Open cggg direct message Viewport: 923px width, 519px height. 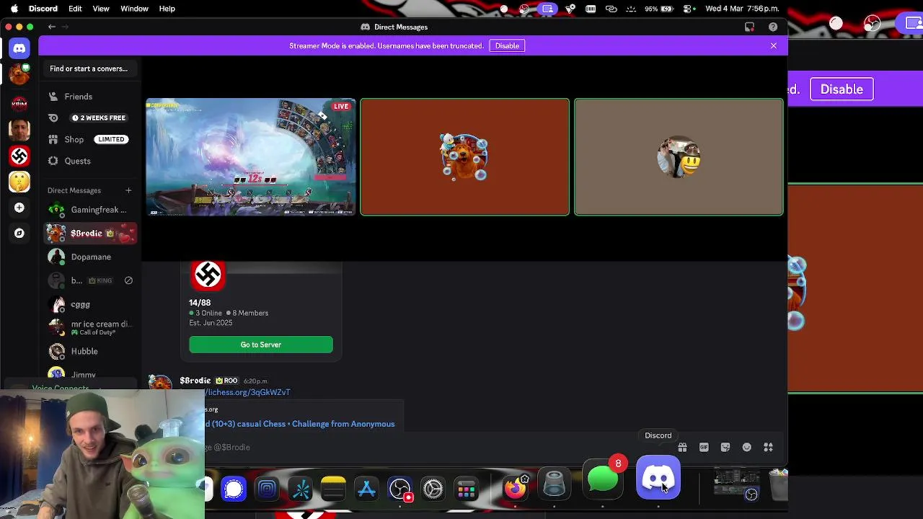click(90, 304)
